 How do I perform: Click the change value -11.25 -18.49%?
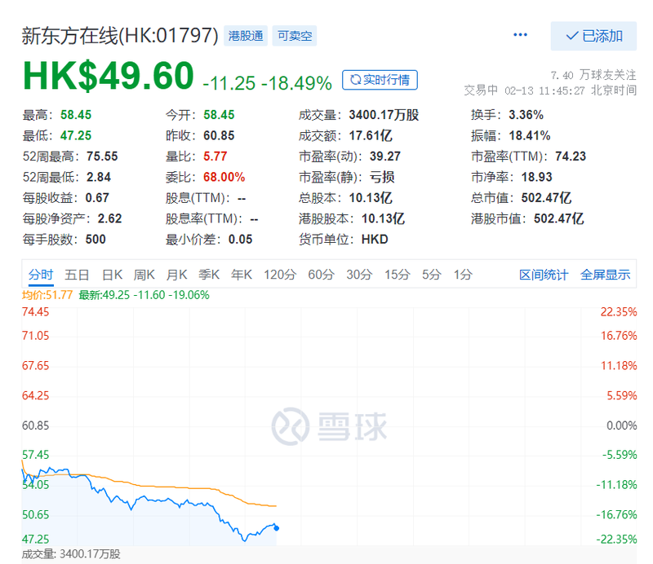(268, 83)
